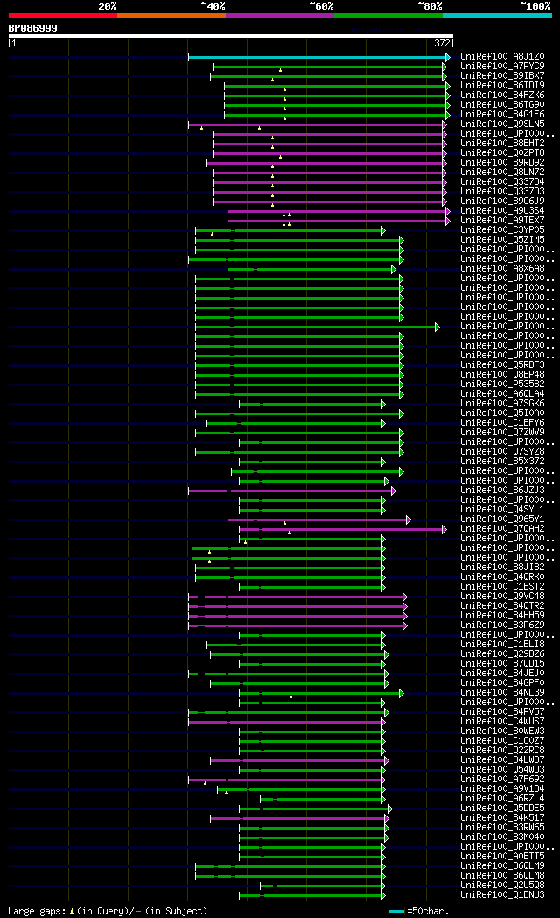560x918 pixels.
Task: Click the red ~20% identity legend segment
Action: tap(62, 16)
